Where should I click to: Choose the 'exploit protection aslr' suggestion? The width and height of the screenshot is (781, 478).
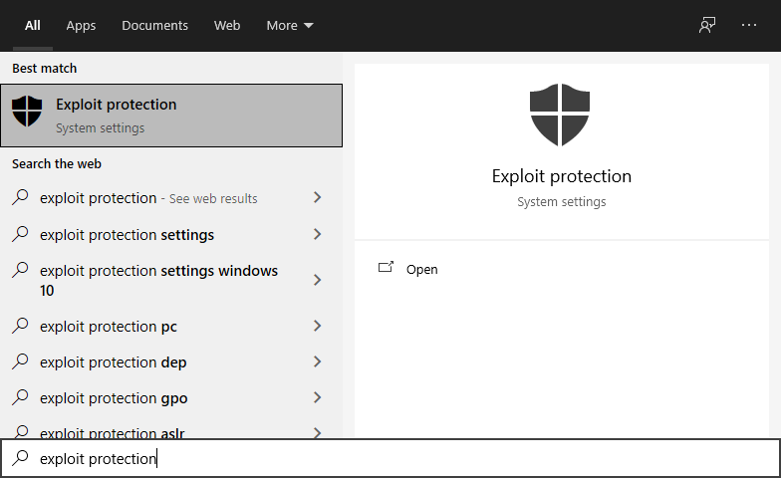tap(113, 432)
